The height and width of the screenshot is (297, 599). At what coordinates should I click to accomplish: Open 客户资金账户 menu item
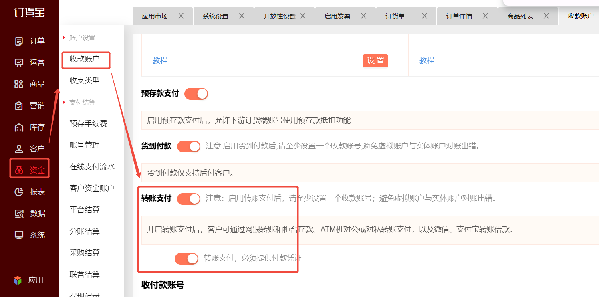pyautogui.click(x=92, y=188)
